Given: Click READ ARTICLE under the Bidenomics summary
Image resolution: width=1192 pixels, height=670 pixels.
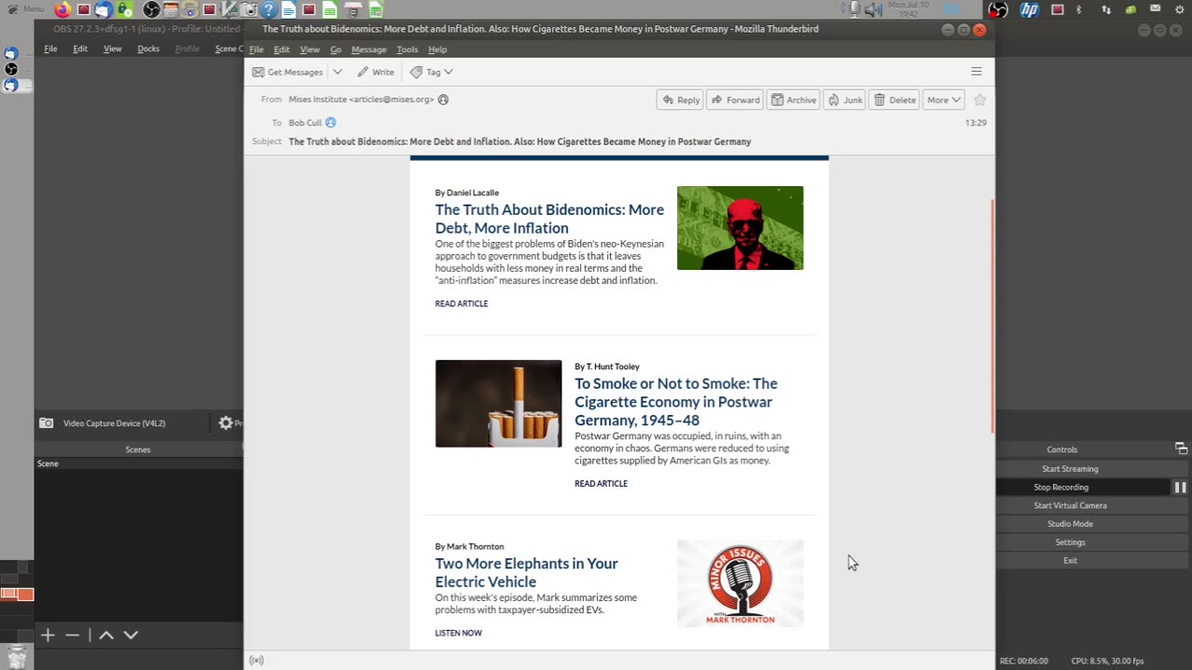Looking at the screenshot, I should click(461, 303).
